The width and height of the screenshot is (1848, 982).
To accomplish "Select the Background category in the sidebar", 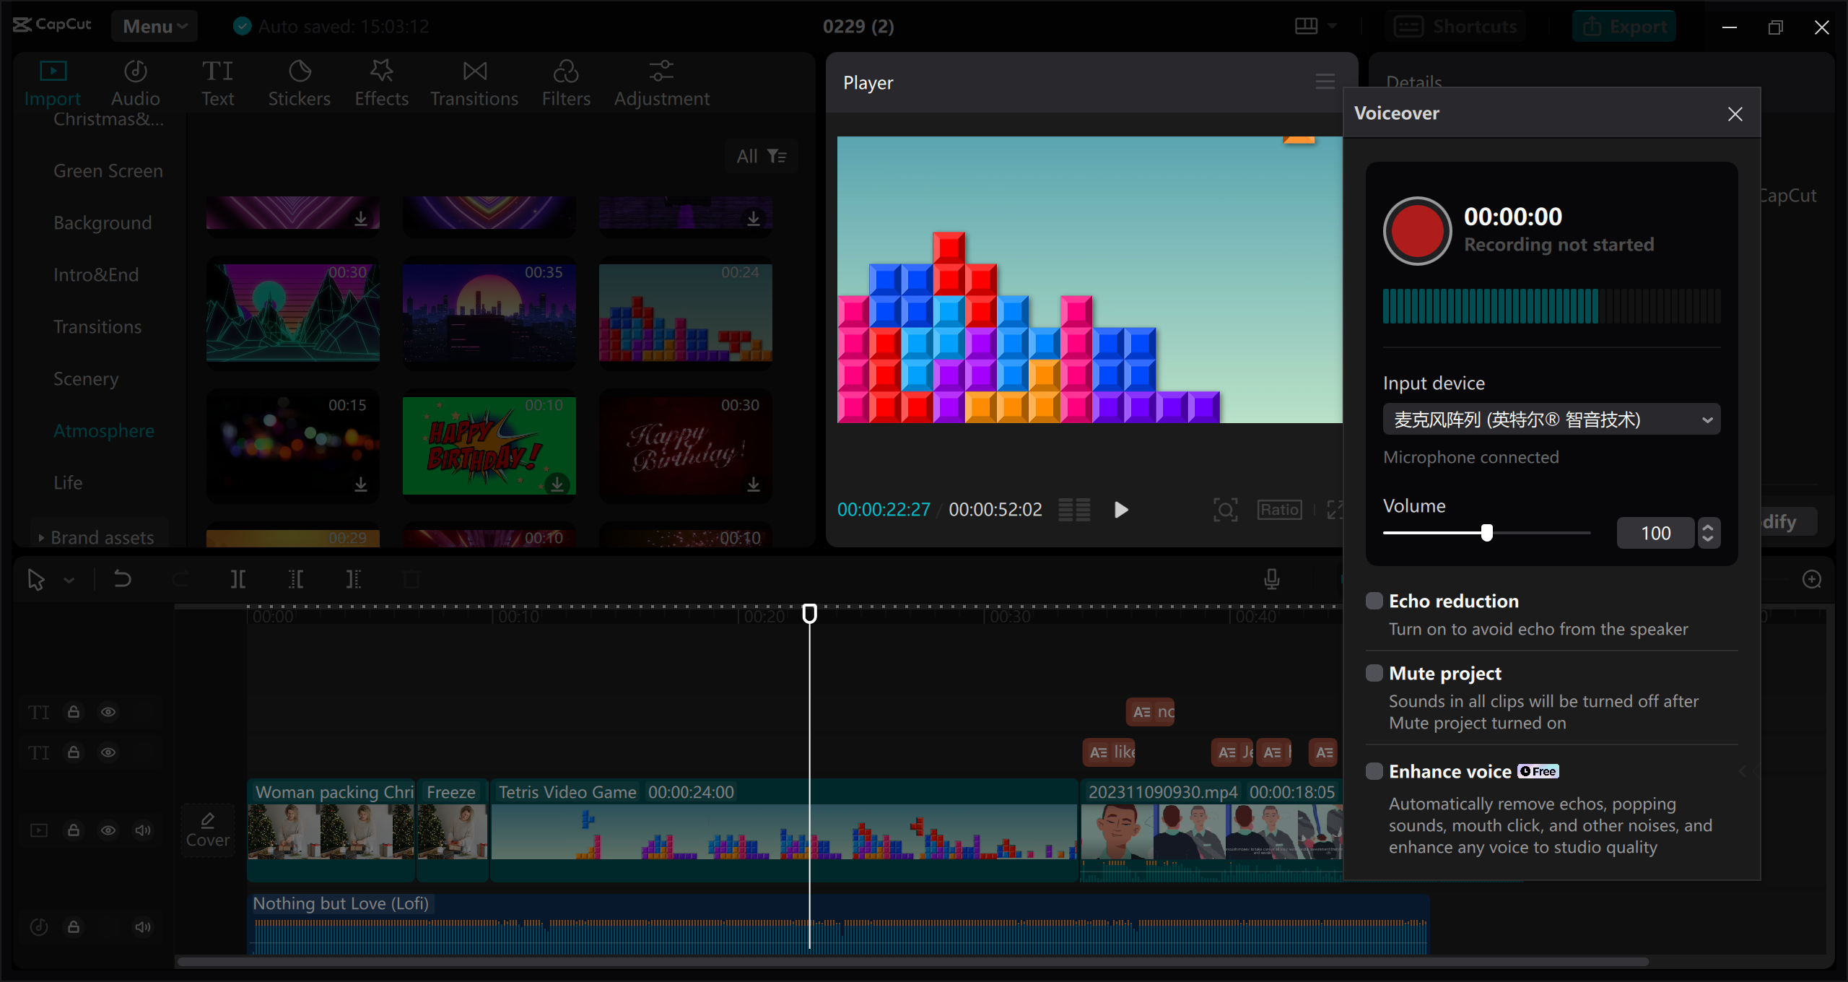I will 103,222.
